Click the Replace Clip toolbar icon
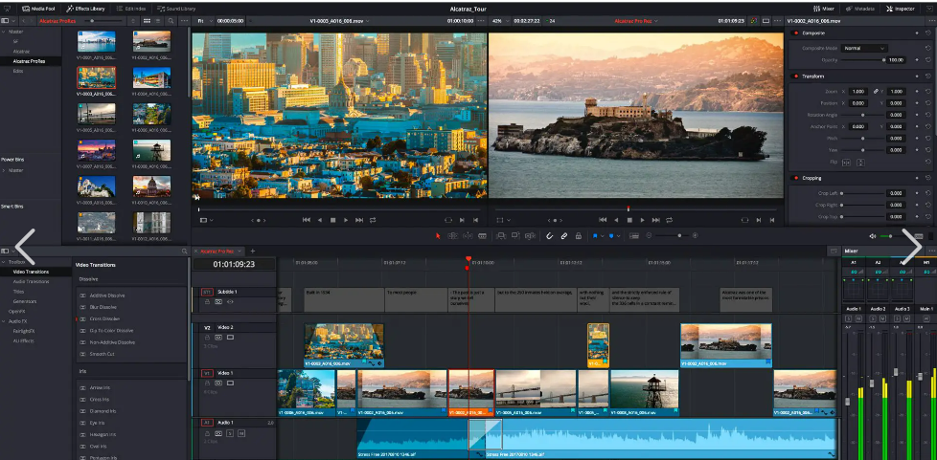937x460 pixels. coord(530,235)
